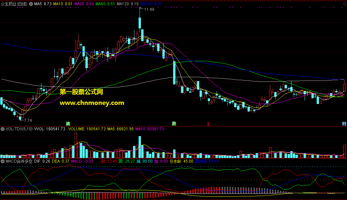Click the 11.49 high price label
This screenshot has width=347, height=200.
(x=149, y=9)
